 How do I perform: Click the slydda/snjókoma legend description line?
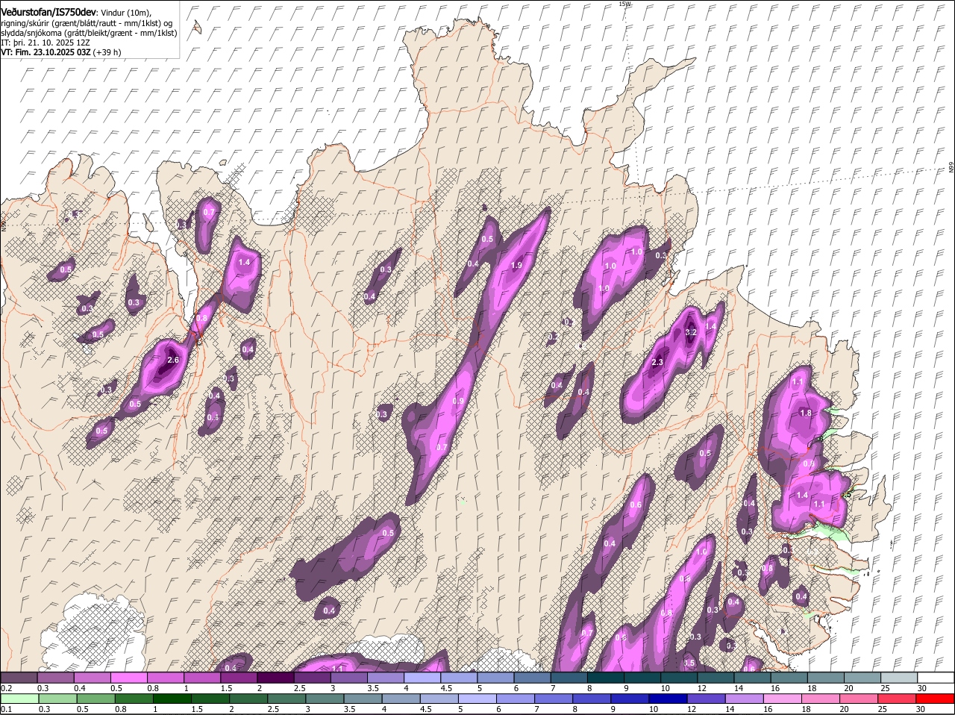click(89, 33)
